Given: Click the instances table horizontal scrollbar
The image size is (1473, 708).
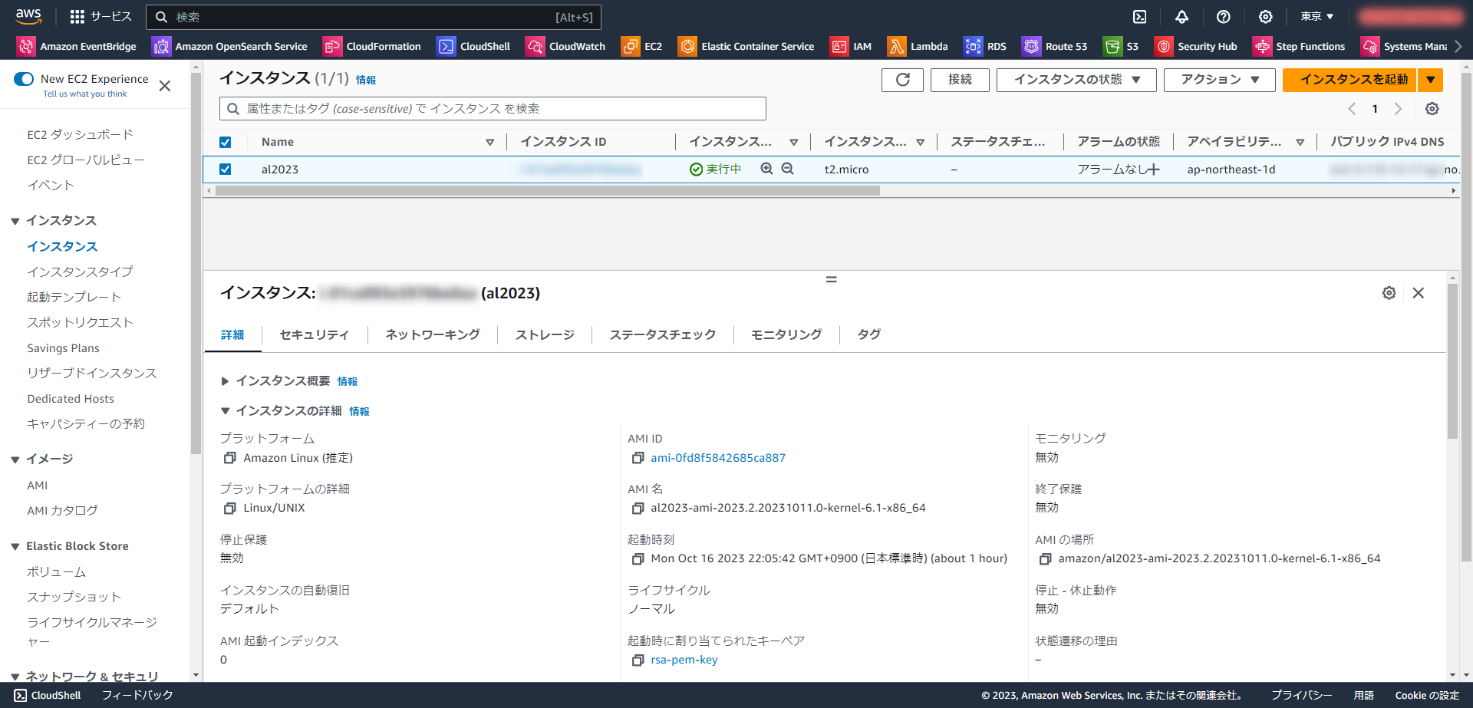Looking at the screenshot, I should point(548,190).
